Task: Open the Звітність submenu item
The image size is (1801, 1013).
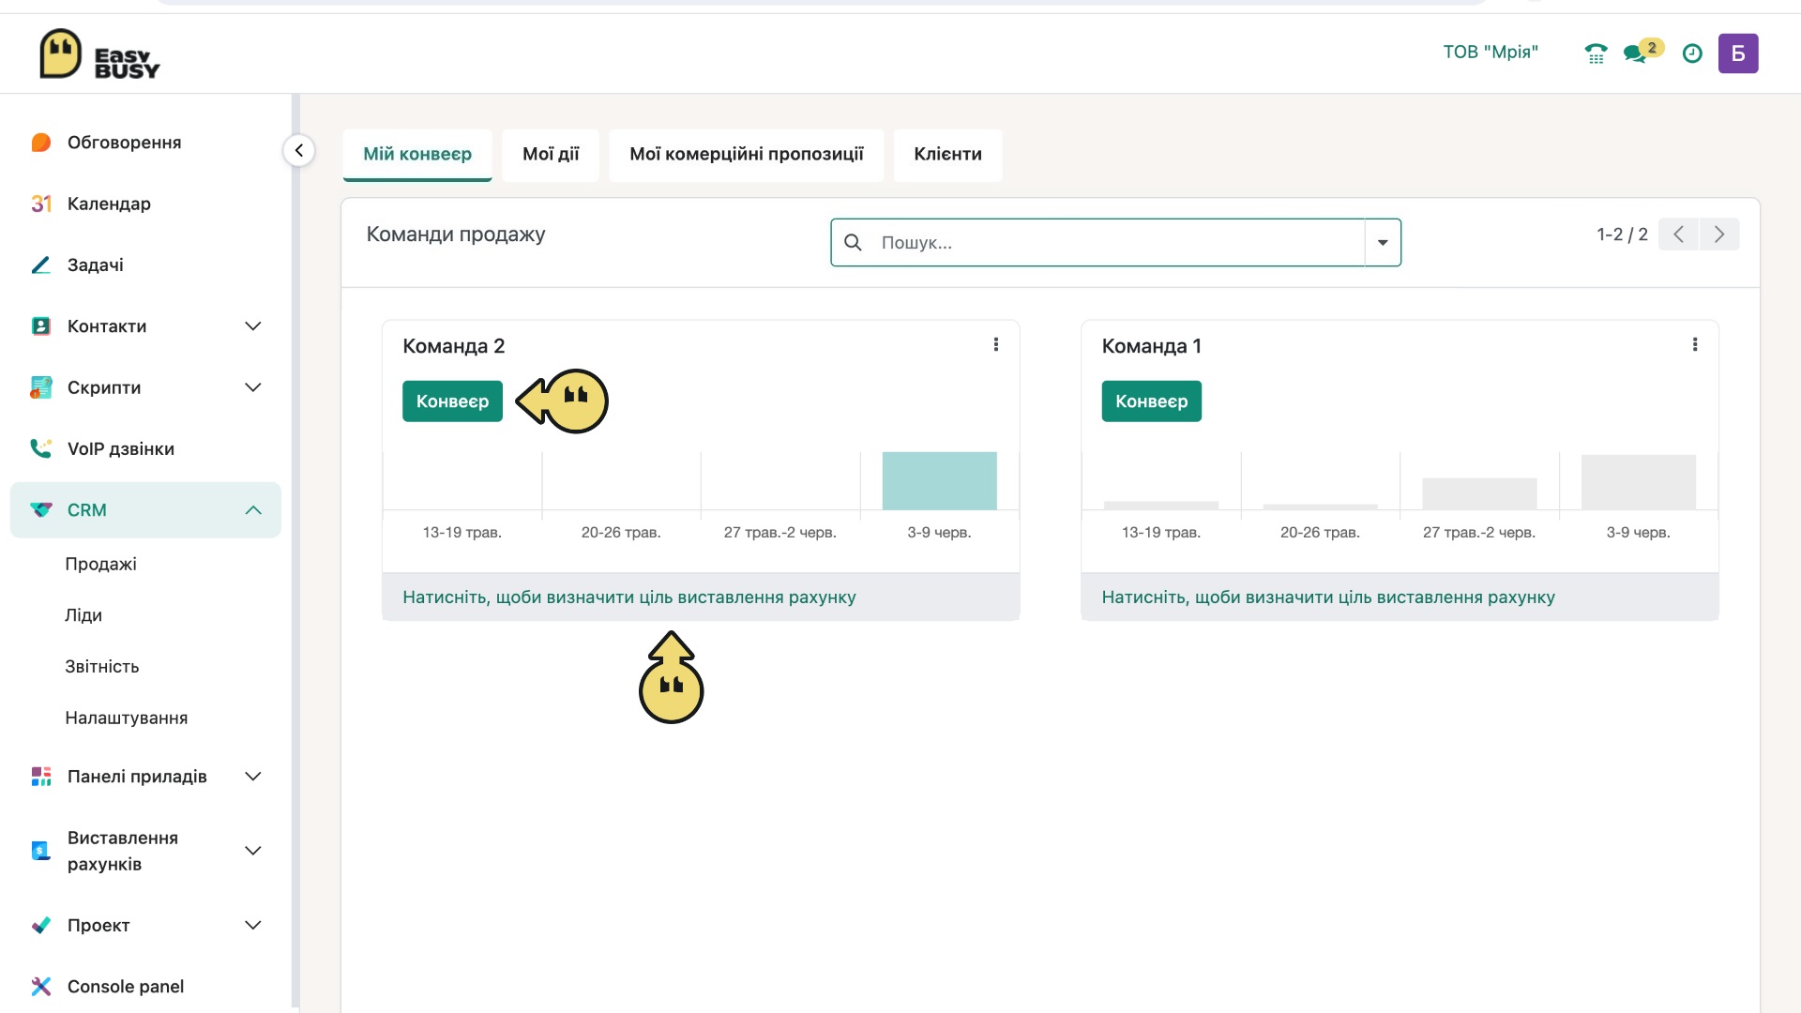Action: (x=102, y=667)
